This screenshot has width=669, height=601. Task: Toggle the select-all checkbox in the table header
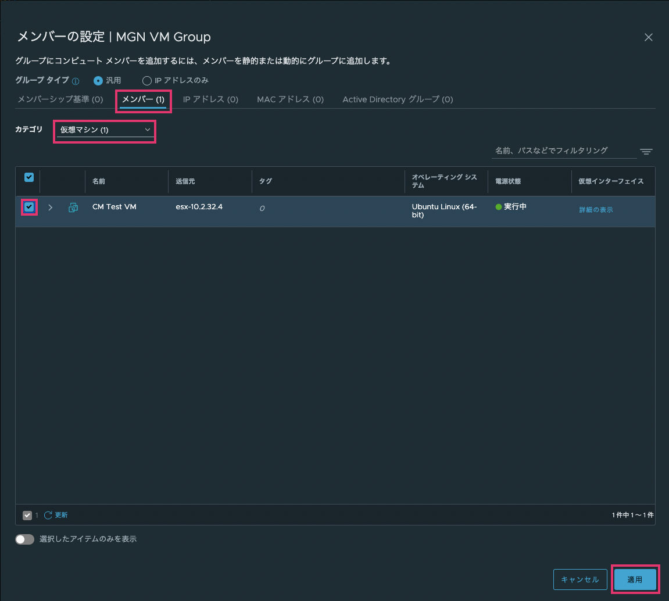(x=28, y=177)
